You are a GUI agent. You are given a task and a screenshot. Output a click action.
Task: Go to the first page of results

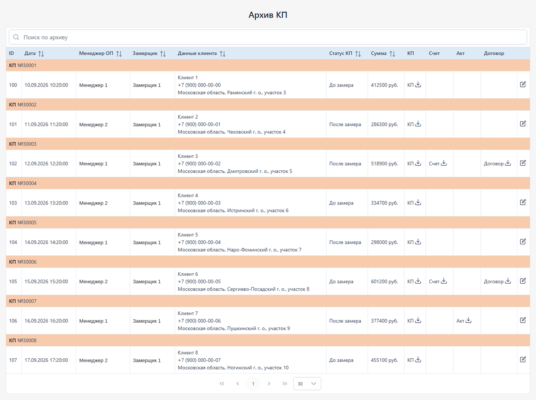pyautogui.click(x=222, y=384)
